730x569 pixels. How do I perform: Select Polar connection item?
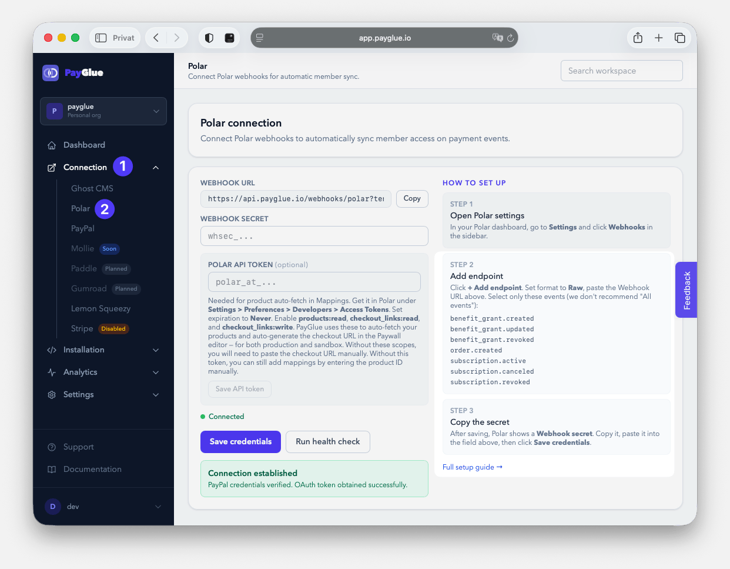point(81,209)
